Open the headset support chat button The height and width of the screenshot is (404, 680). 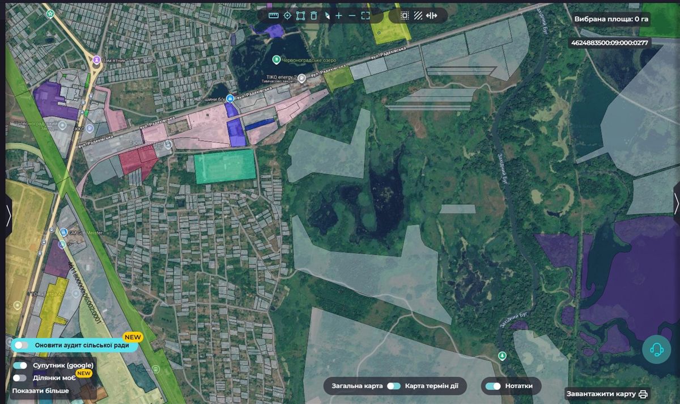[657, 349]
